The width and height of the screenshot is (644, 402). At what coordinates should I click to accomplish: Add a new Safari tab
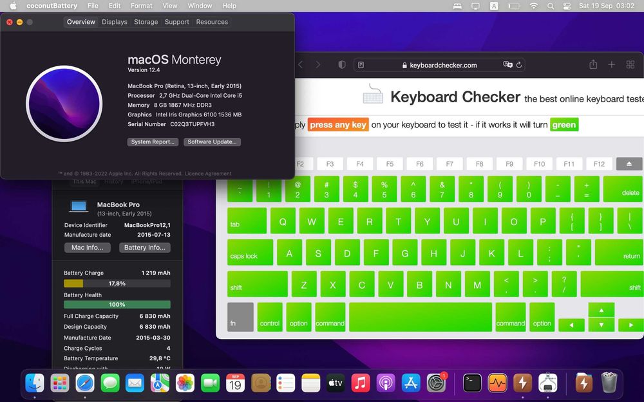612,64
